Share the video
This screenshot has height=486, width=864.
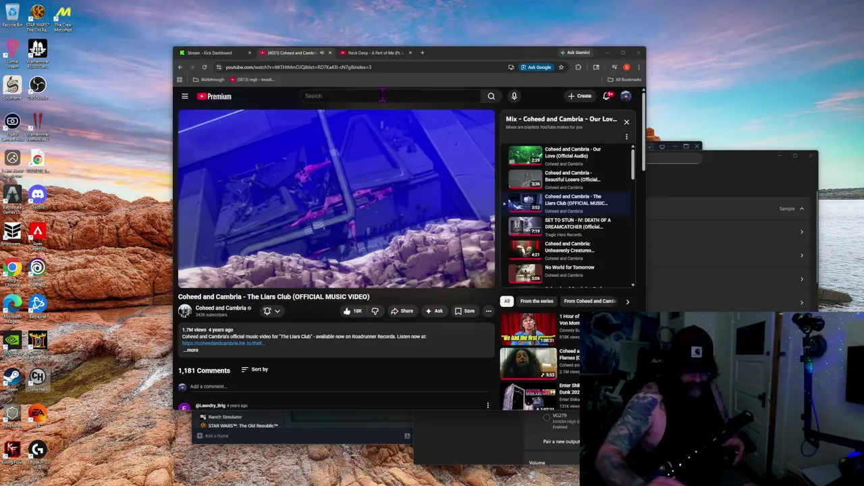tap(402, 311)
